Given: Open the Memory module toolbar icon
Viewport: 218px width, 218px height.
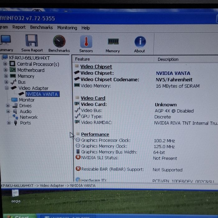Looking at the screenshot, I should click(113, 41).
